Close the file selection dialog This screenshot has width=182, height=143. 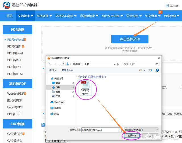tap(159, 58)
